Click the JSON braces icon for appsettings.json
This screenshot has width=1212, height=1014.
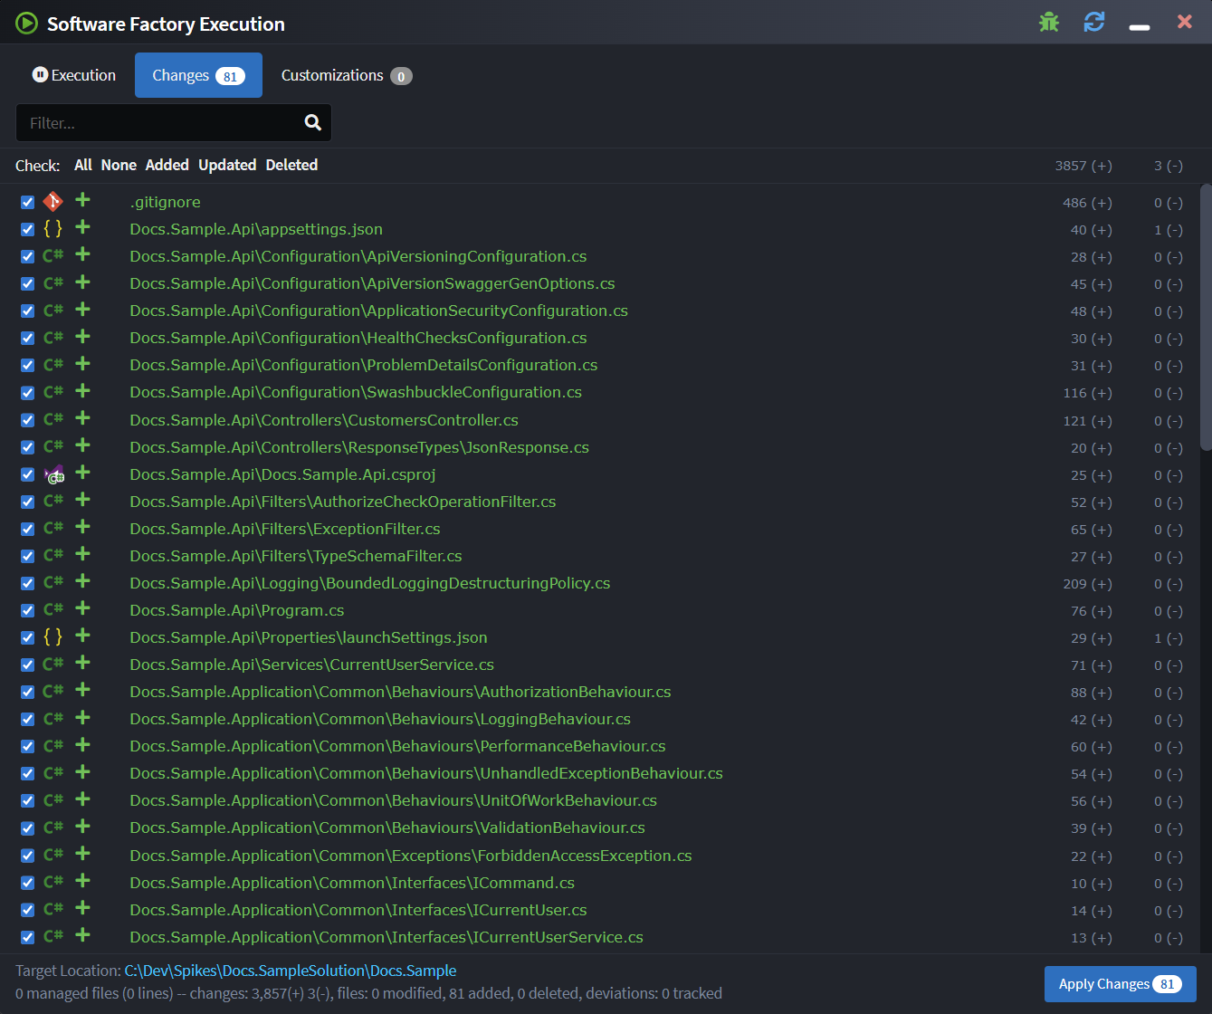pos(53,229)
